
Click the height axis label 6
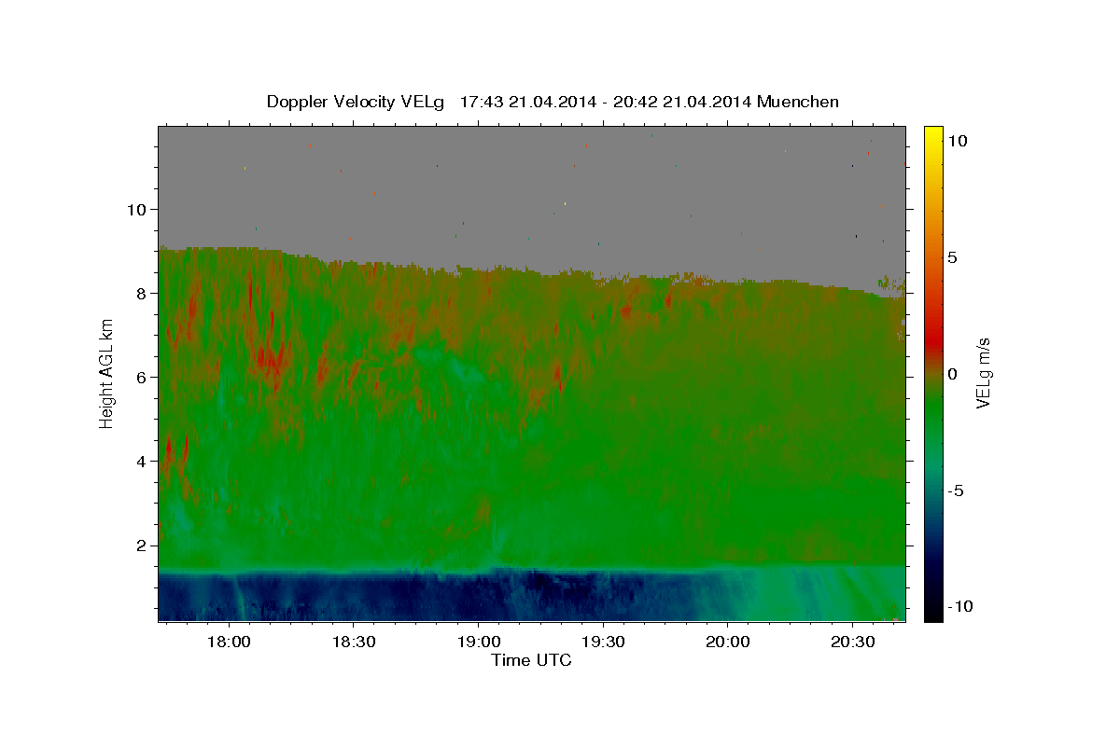point(144,377)
